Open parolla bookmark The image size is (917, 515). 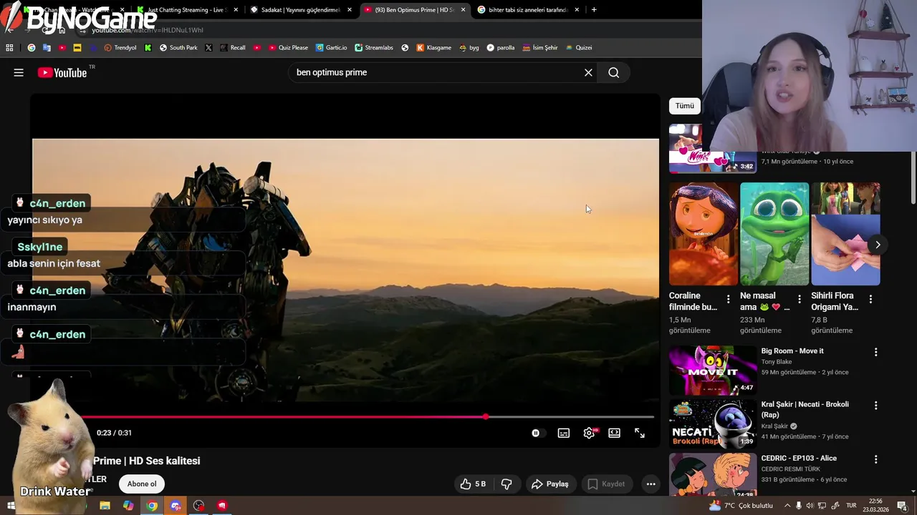click(x=500, y=48)
